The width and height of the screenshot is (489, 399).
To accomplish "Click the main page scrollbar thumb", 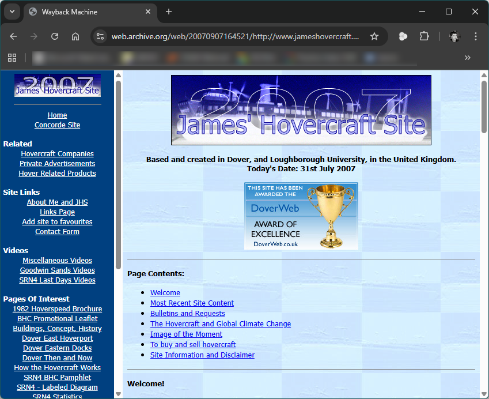I will 484,107.
